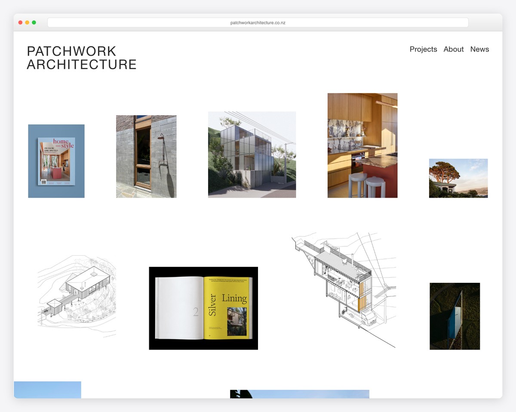Open the brick wall window project thumbnail
The width and height of the screenshot is (516, 412).
coord(146,157)
